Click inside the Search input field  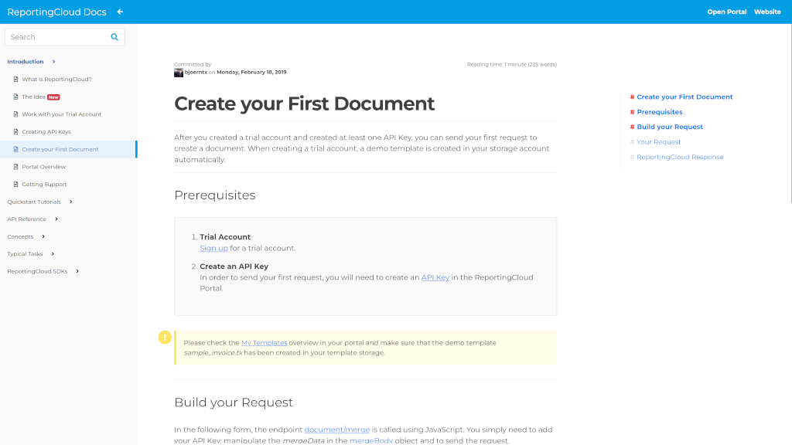[x=54, y=36]
